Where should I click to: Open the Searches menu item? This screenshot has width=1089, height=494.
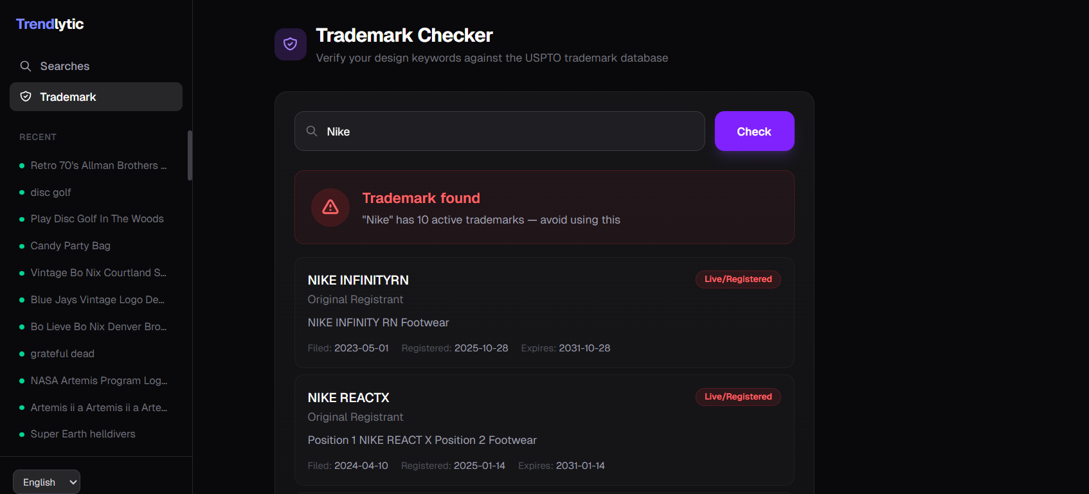[x=64, y=66]
